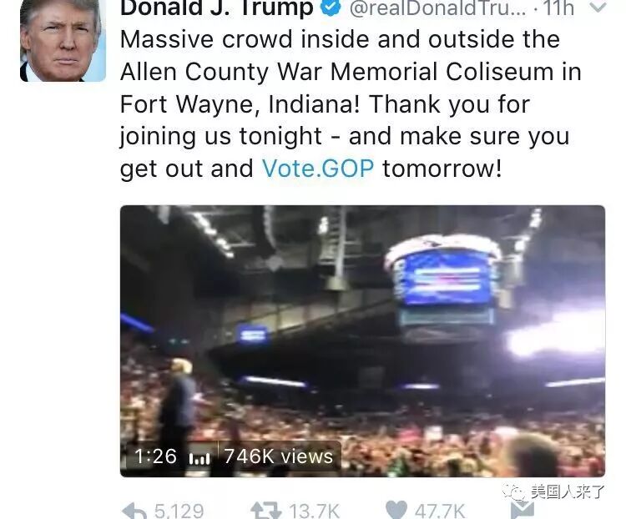Click the WeChat watermark logo icon
Viewport: 626px width, 519px height.
(514, 491)
